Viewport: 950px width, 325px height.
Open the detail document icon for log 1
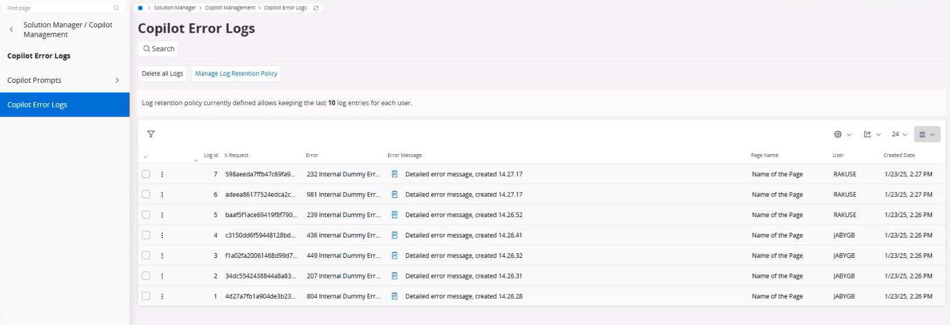click(394, 296)
